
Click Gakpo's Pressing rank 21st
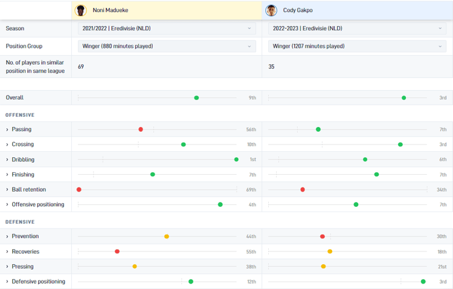coord(442,267)
